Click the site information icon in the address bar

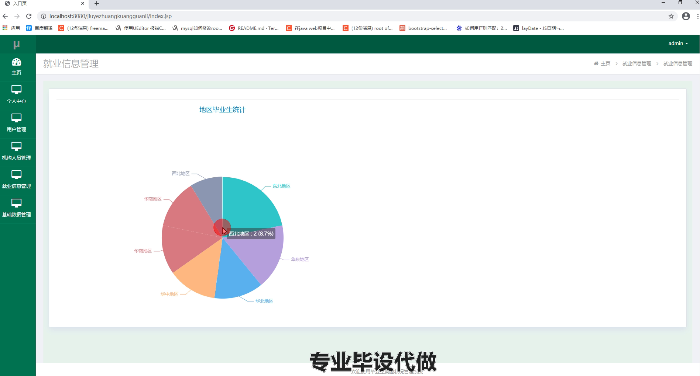43,16
